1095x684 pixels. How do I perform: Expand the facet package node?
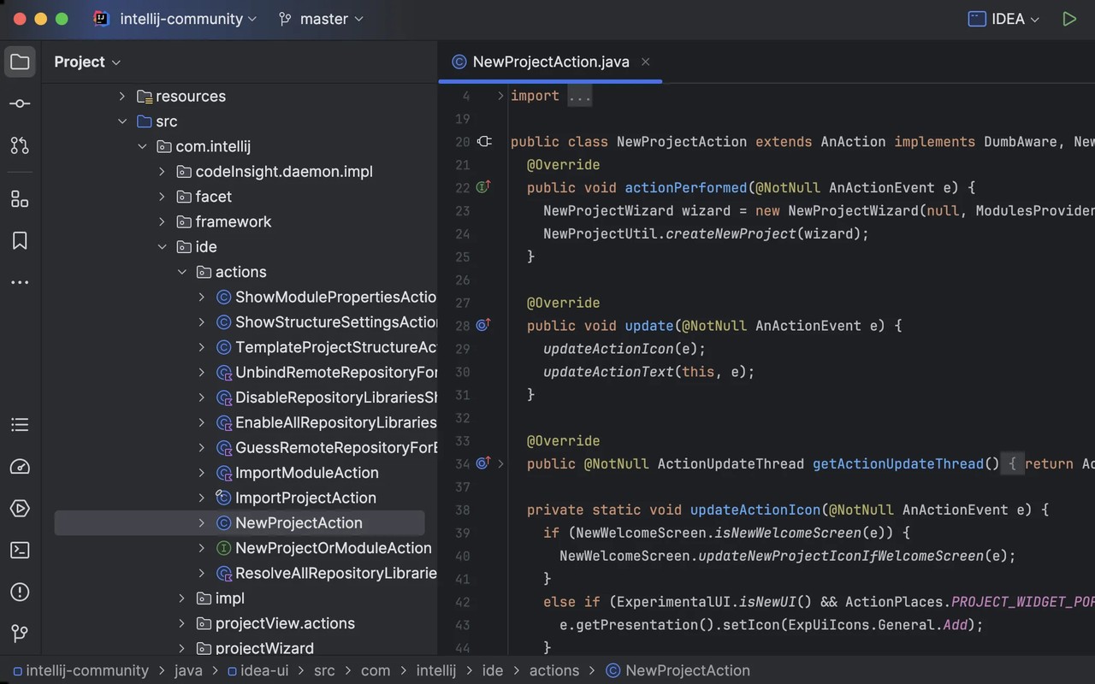tap(162, 197)
